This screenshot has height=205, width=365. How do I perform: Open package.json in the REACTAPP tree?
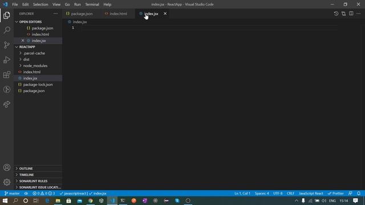[x=38, y=91]
